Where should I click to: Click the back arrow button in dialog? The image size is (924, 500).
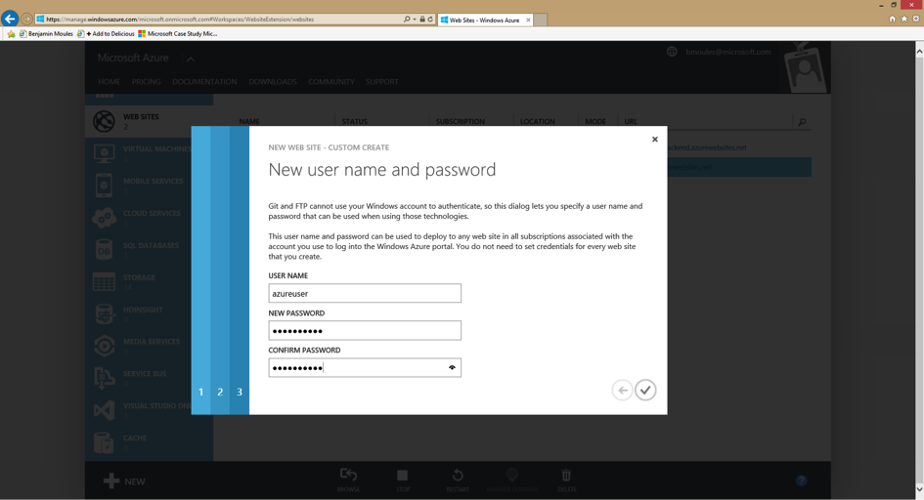[622, 390]
